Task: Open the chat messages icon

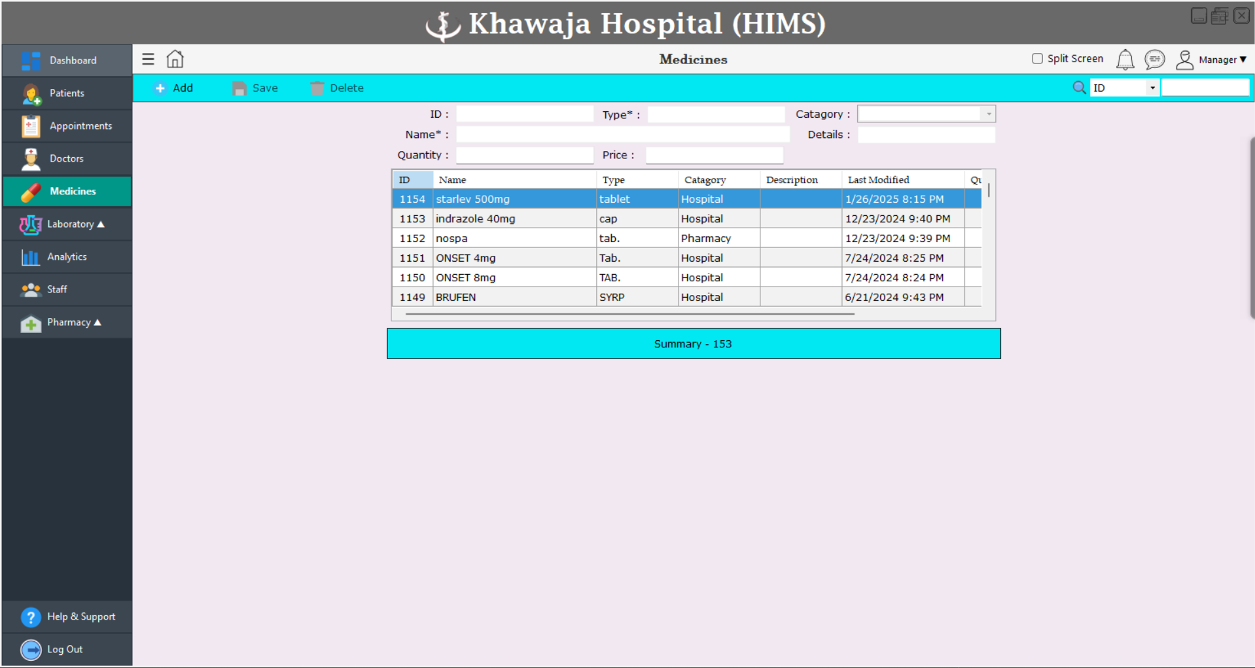Action: (x=1154, y=60)
